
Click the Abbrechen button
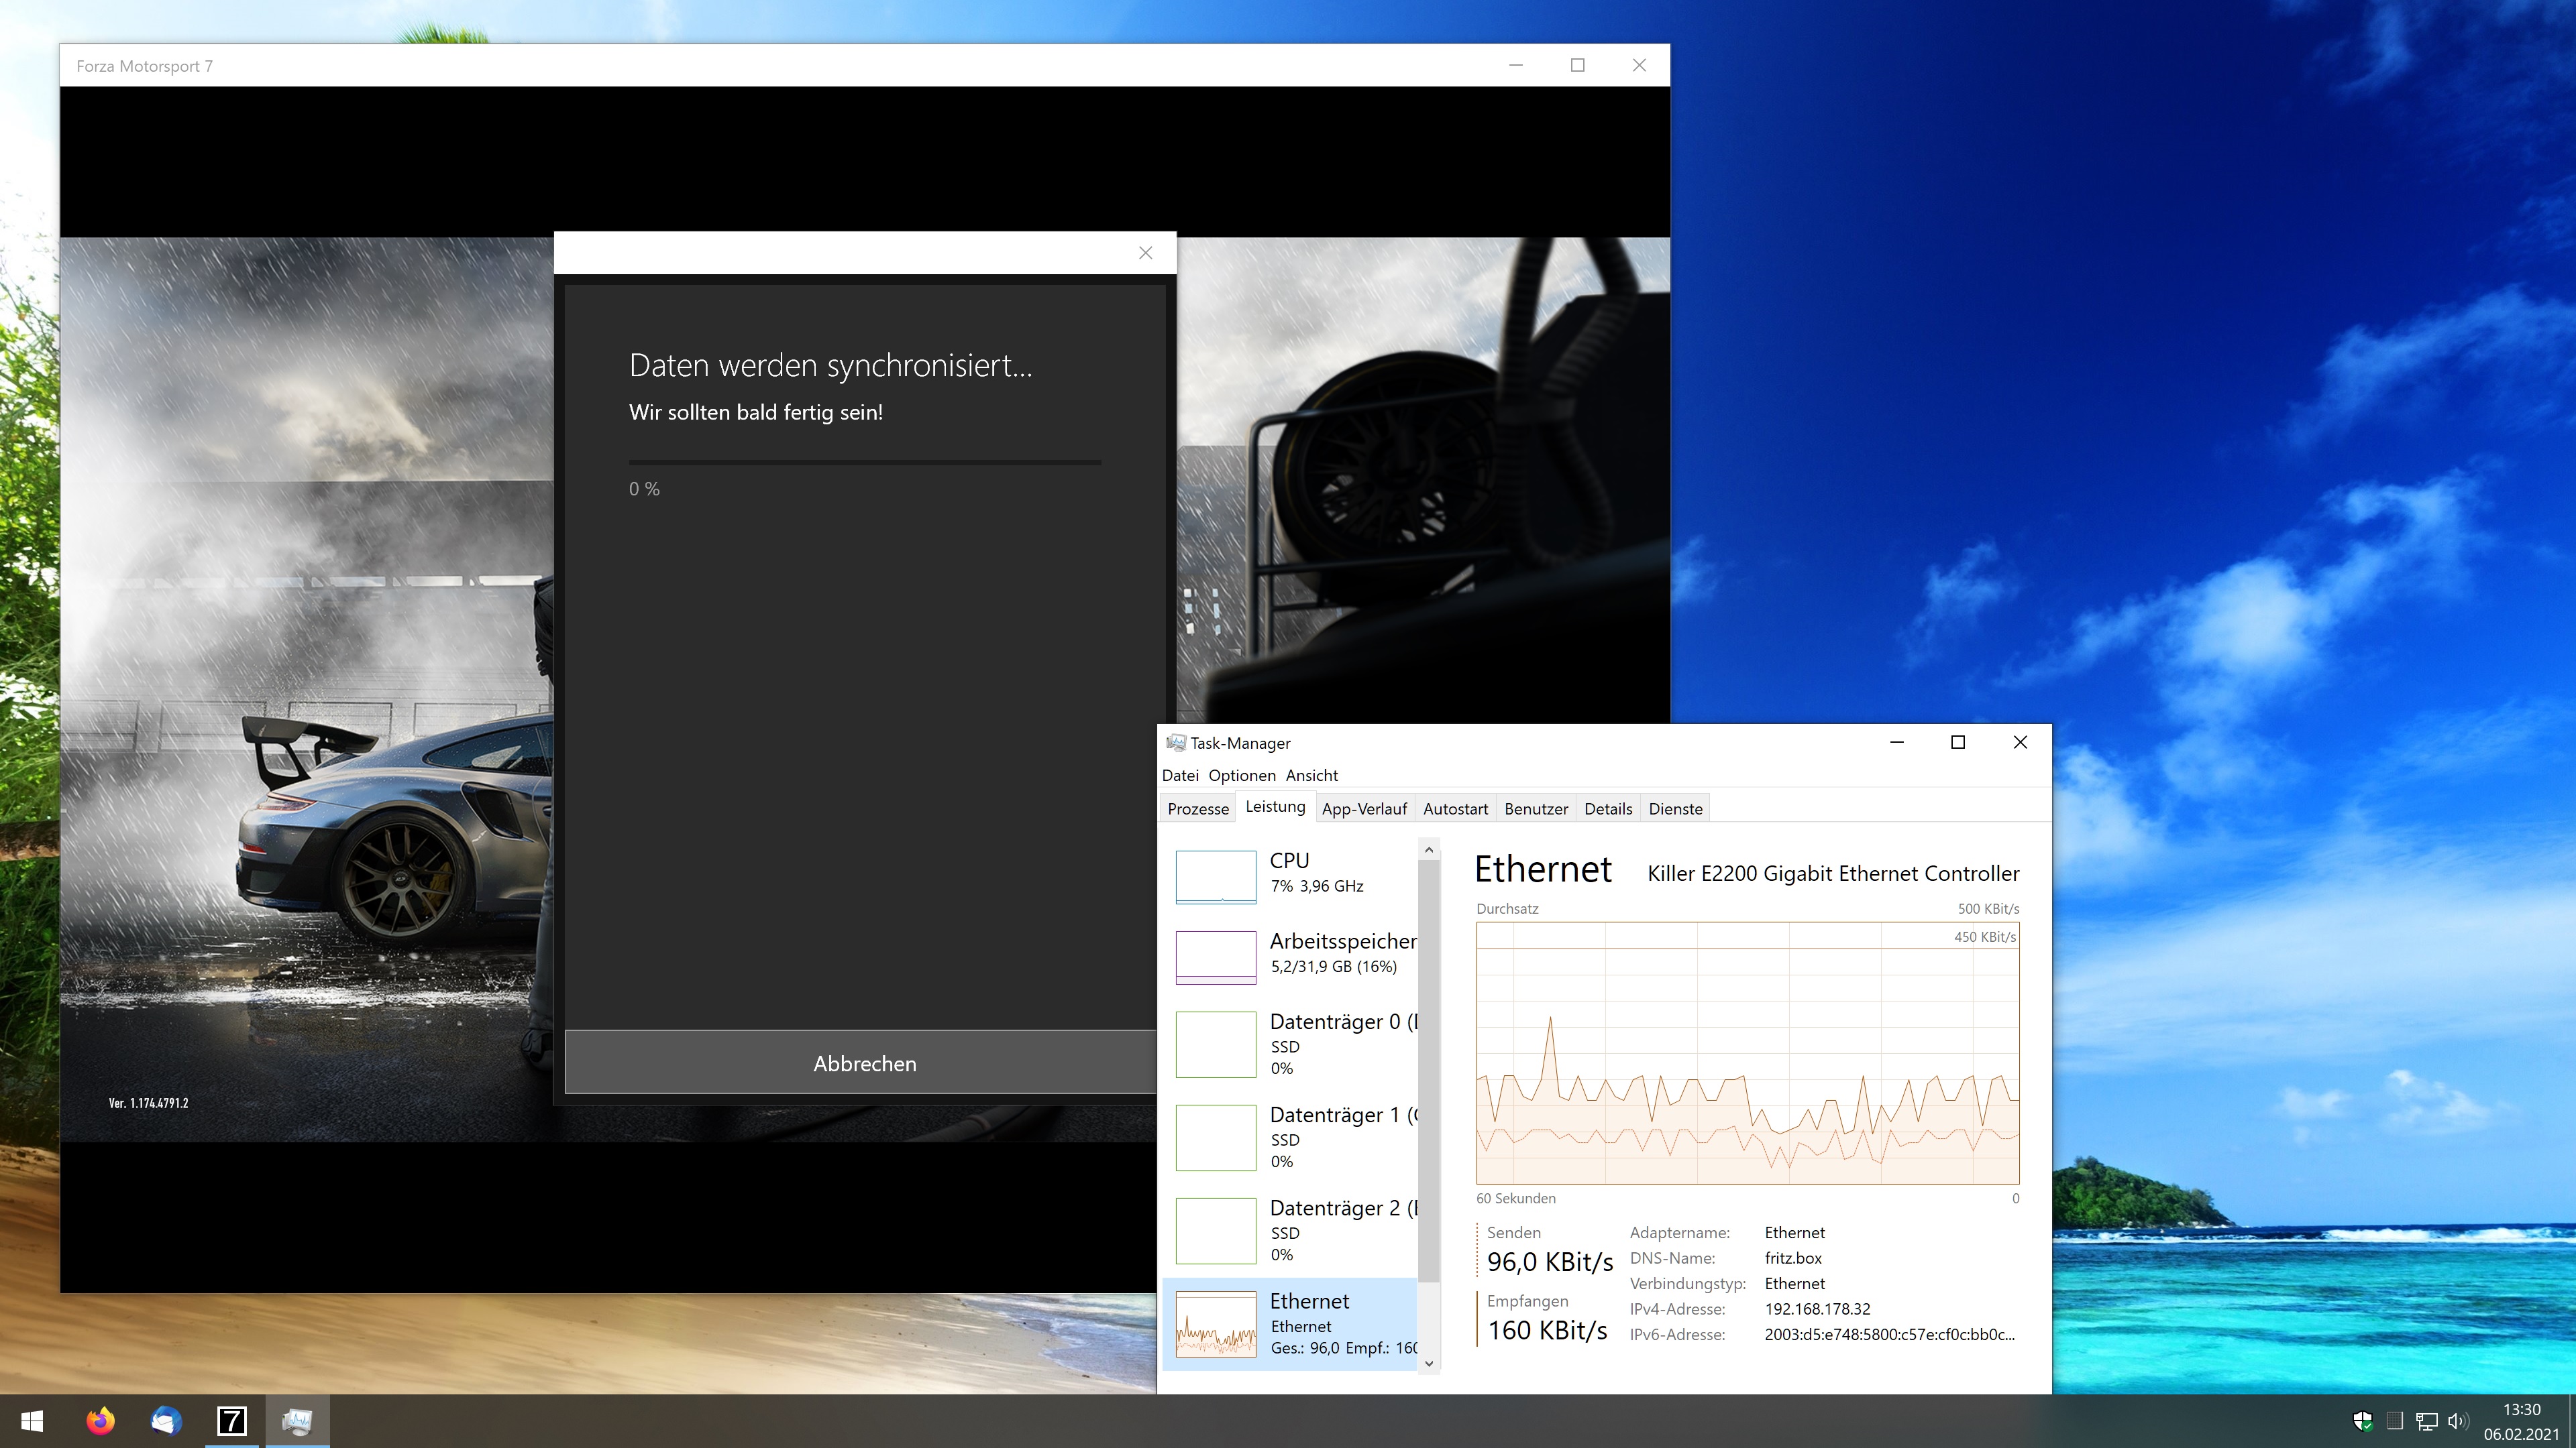864,1063
